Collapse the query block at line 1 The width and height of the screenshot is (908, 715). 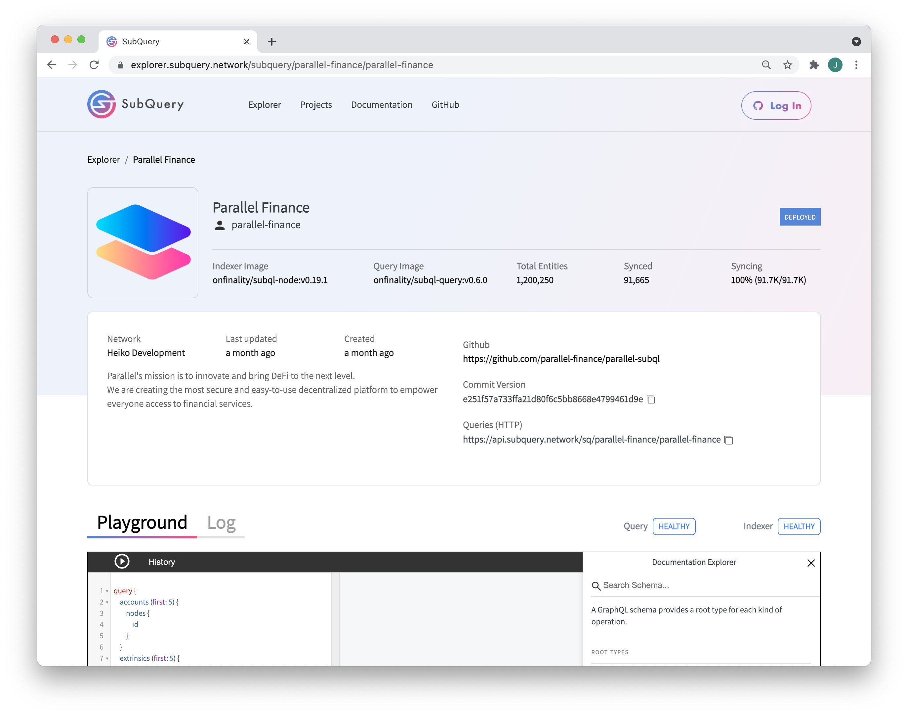[107, 591]
